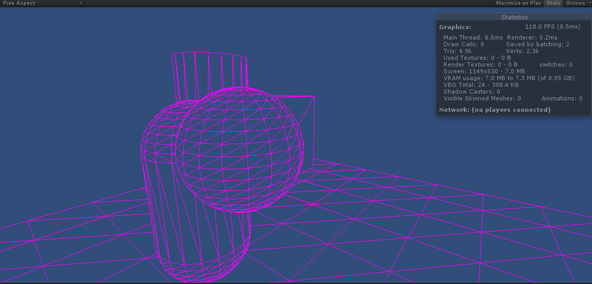Click 'Used Textures: 0 - 0 B' line
Viewport: 592px width, 284px height.
(x=477, y=58)
